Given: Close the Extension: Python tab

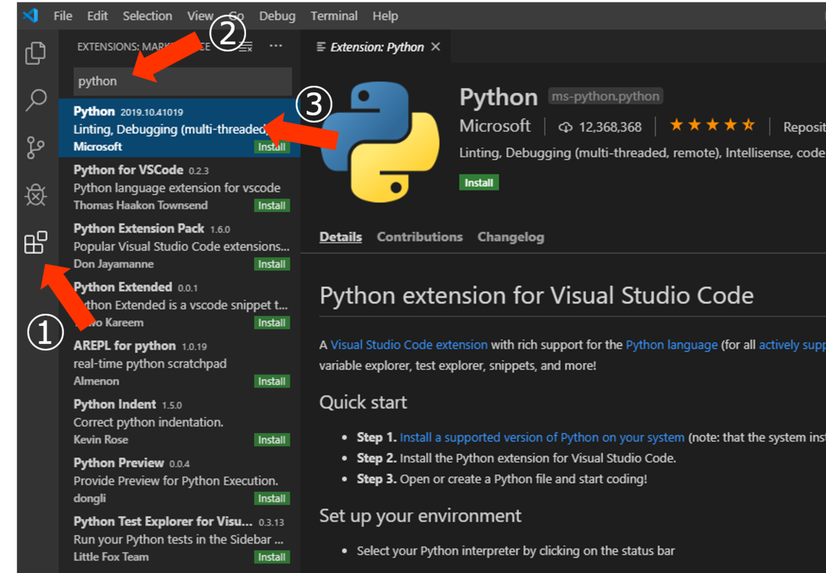Looking at the screenshot, I should pos(436,46).
